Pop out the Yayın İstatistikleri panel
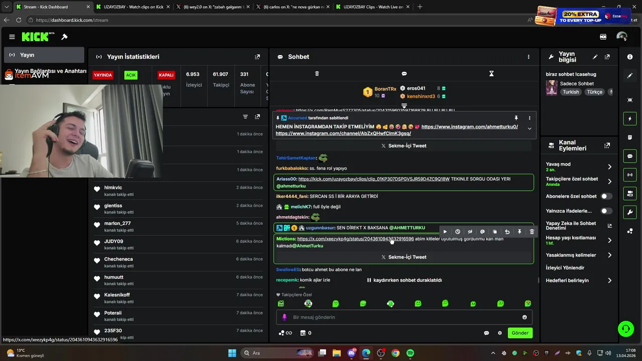The width and height of the screenshot is (642, 361). pyautogui.click(x=257, y=57)
